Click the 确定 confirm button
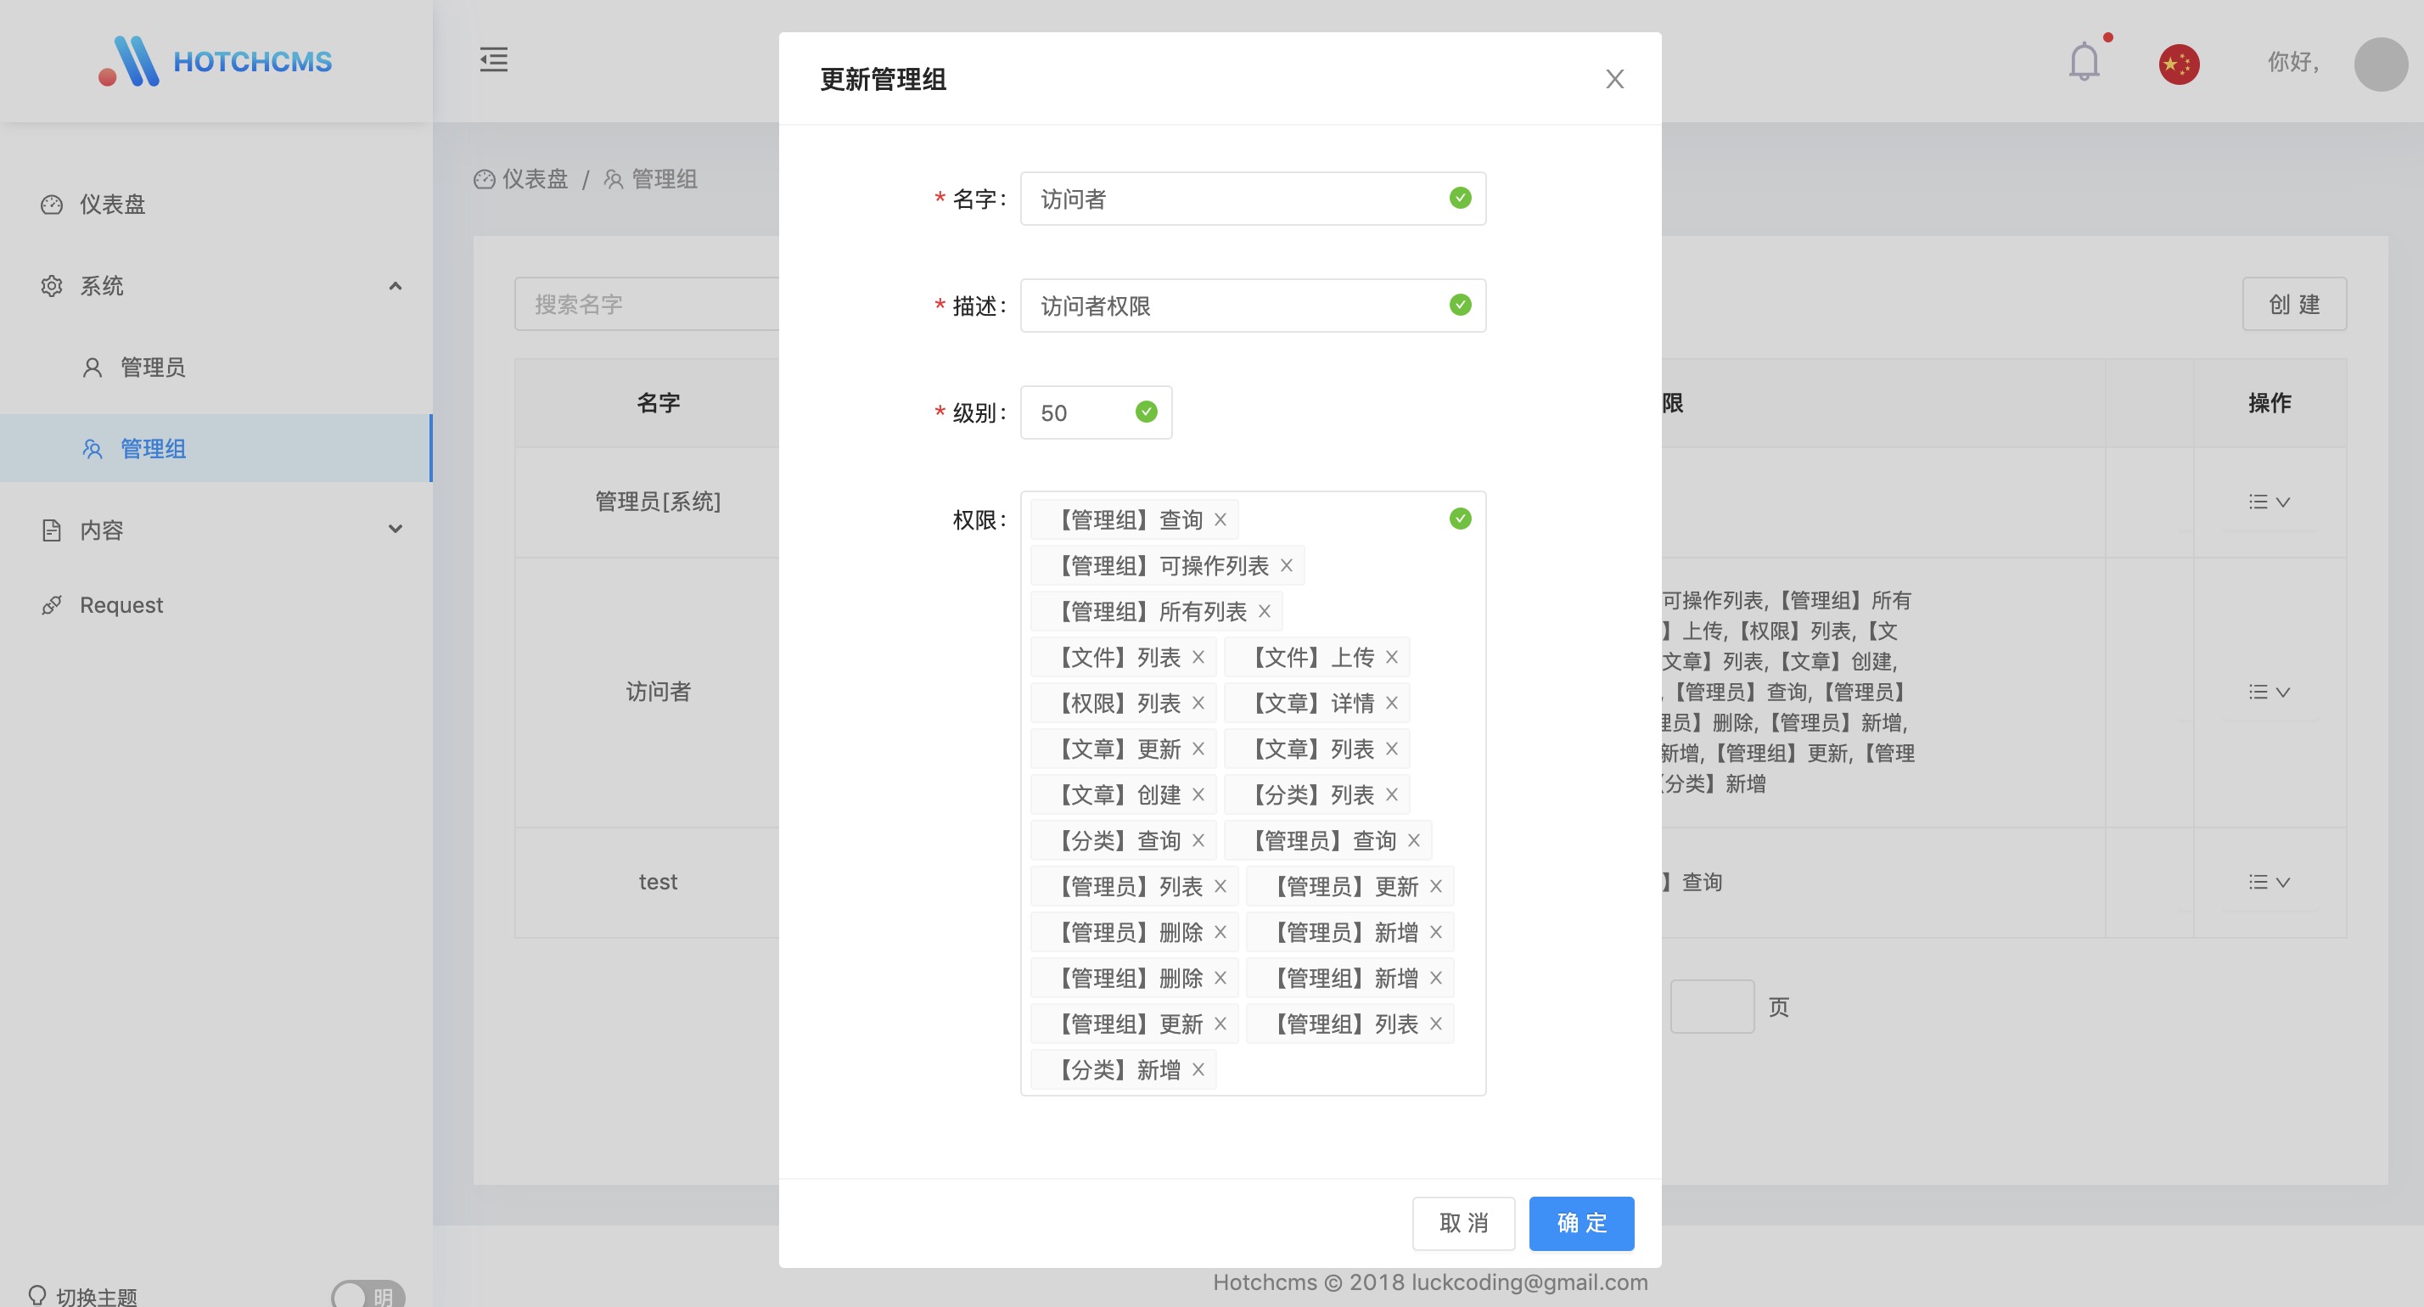Viewport: 2424px width, 1307px height. point(1581,1222)
